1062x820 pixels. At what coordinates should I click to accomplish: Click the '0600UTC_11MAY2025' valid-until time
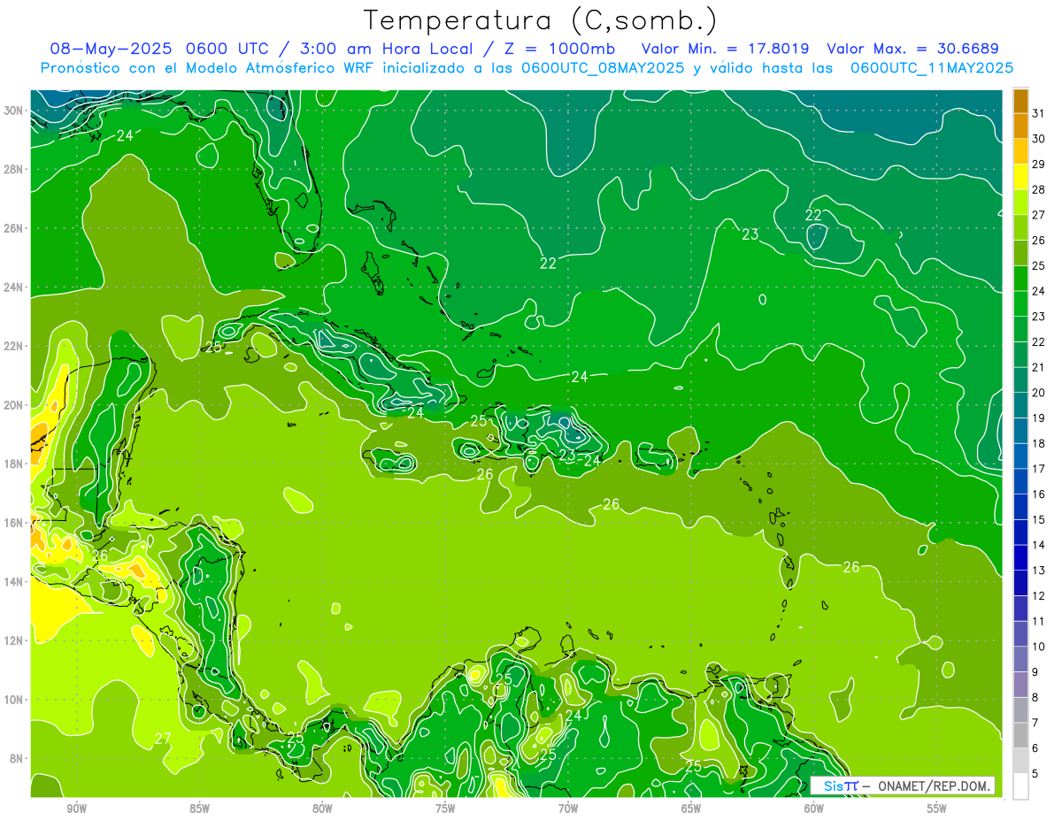click(x=931, y=68)
